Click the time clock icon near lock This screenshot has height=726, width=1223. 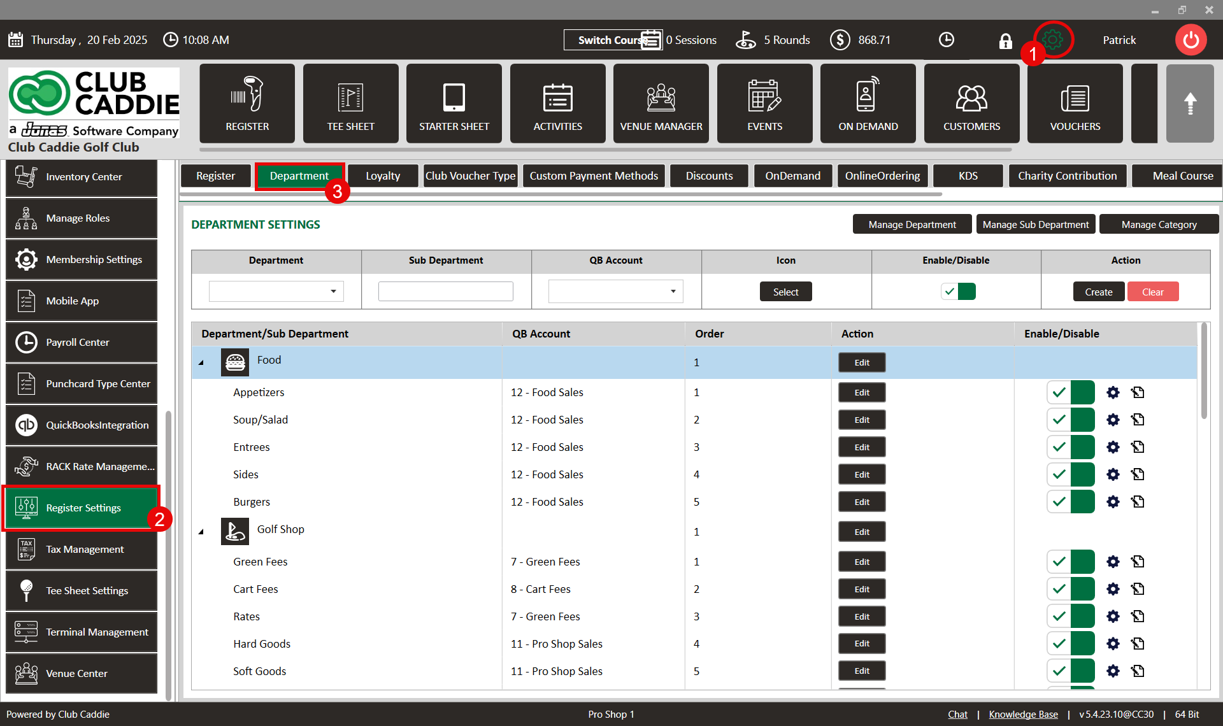coord(947,39)
